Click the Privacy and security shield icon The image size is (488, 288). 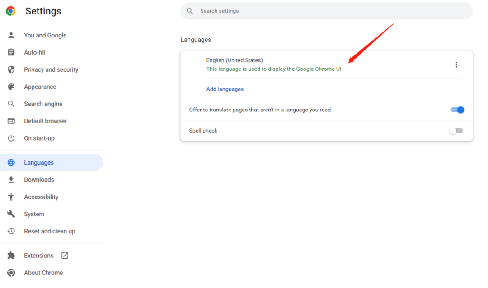(x=11, y=69)
